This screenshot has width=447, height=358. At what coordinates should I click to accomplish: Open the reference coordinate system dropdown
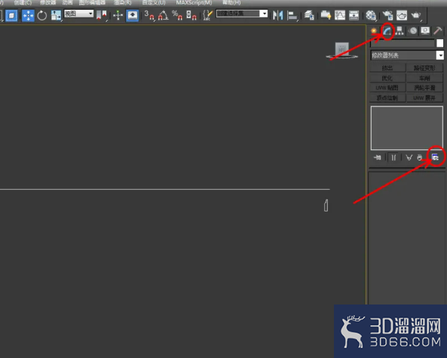point(78,14)
